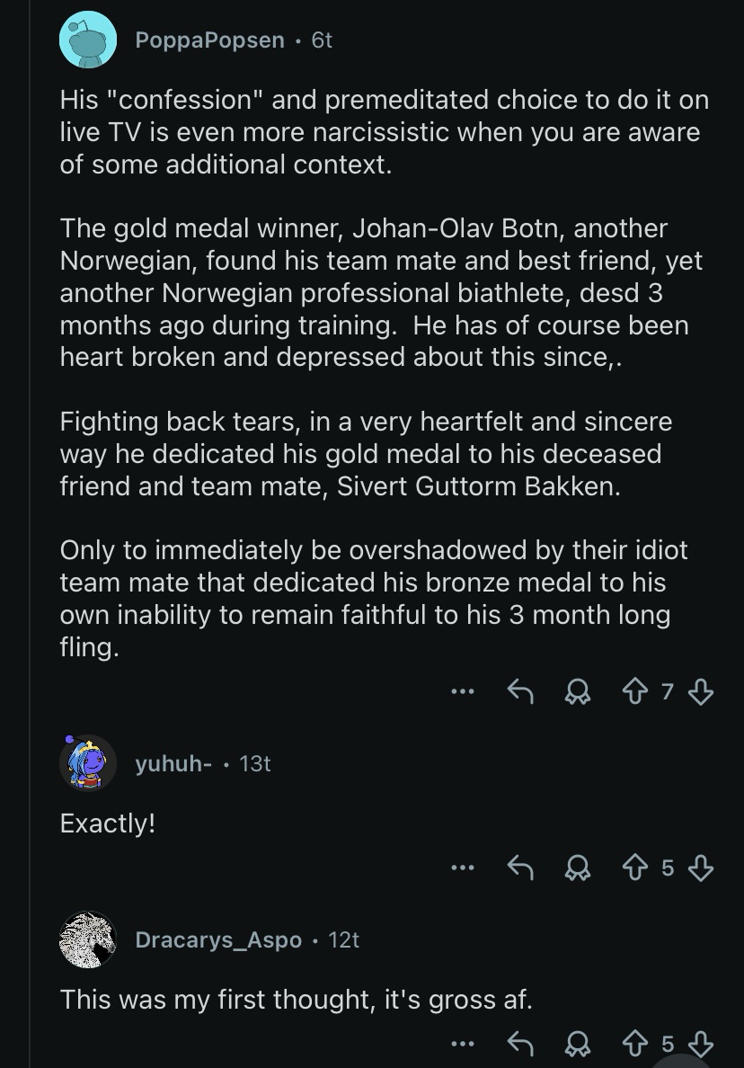Downvote Dracarys_Aspo's comment
744x1068 pixels.
coord(701,1044)
